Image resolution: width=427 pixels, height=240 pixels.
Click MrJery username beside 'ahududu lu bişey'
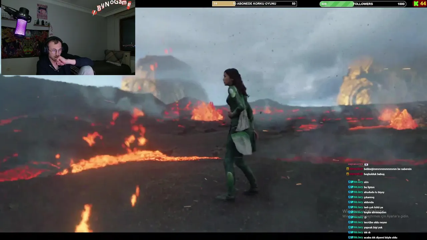[x=358, y=192]
